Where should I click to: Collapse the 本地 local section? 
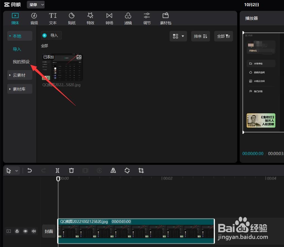click(x=20, y=36)
